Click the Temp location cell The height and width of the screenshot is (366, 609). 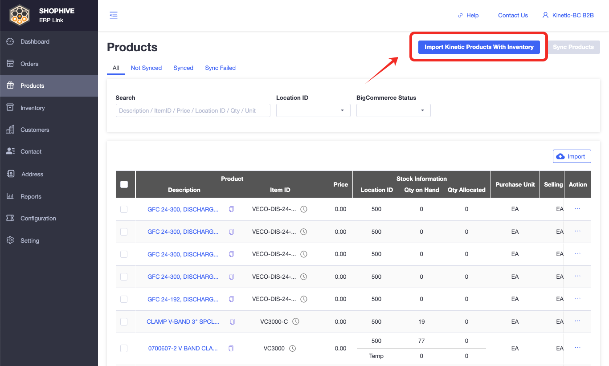tap(376, 356)
